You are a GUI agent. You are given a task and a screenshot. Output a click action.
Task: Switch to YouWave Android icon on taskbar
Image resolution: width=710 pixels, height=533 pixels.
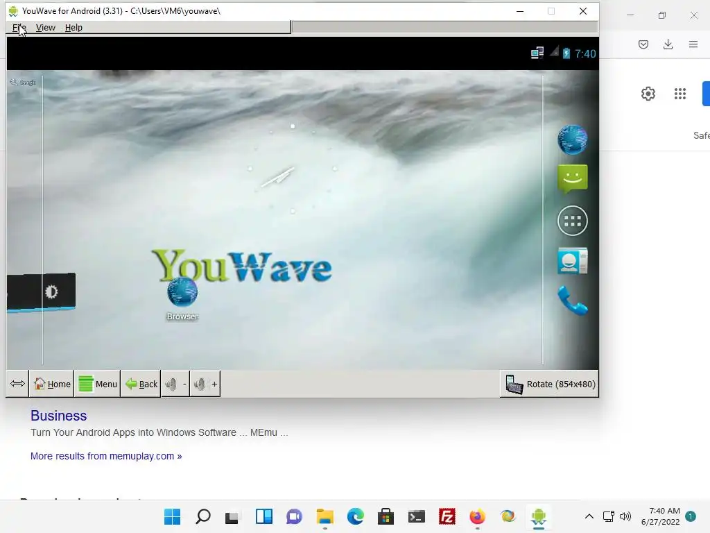tap(538, 516)
